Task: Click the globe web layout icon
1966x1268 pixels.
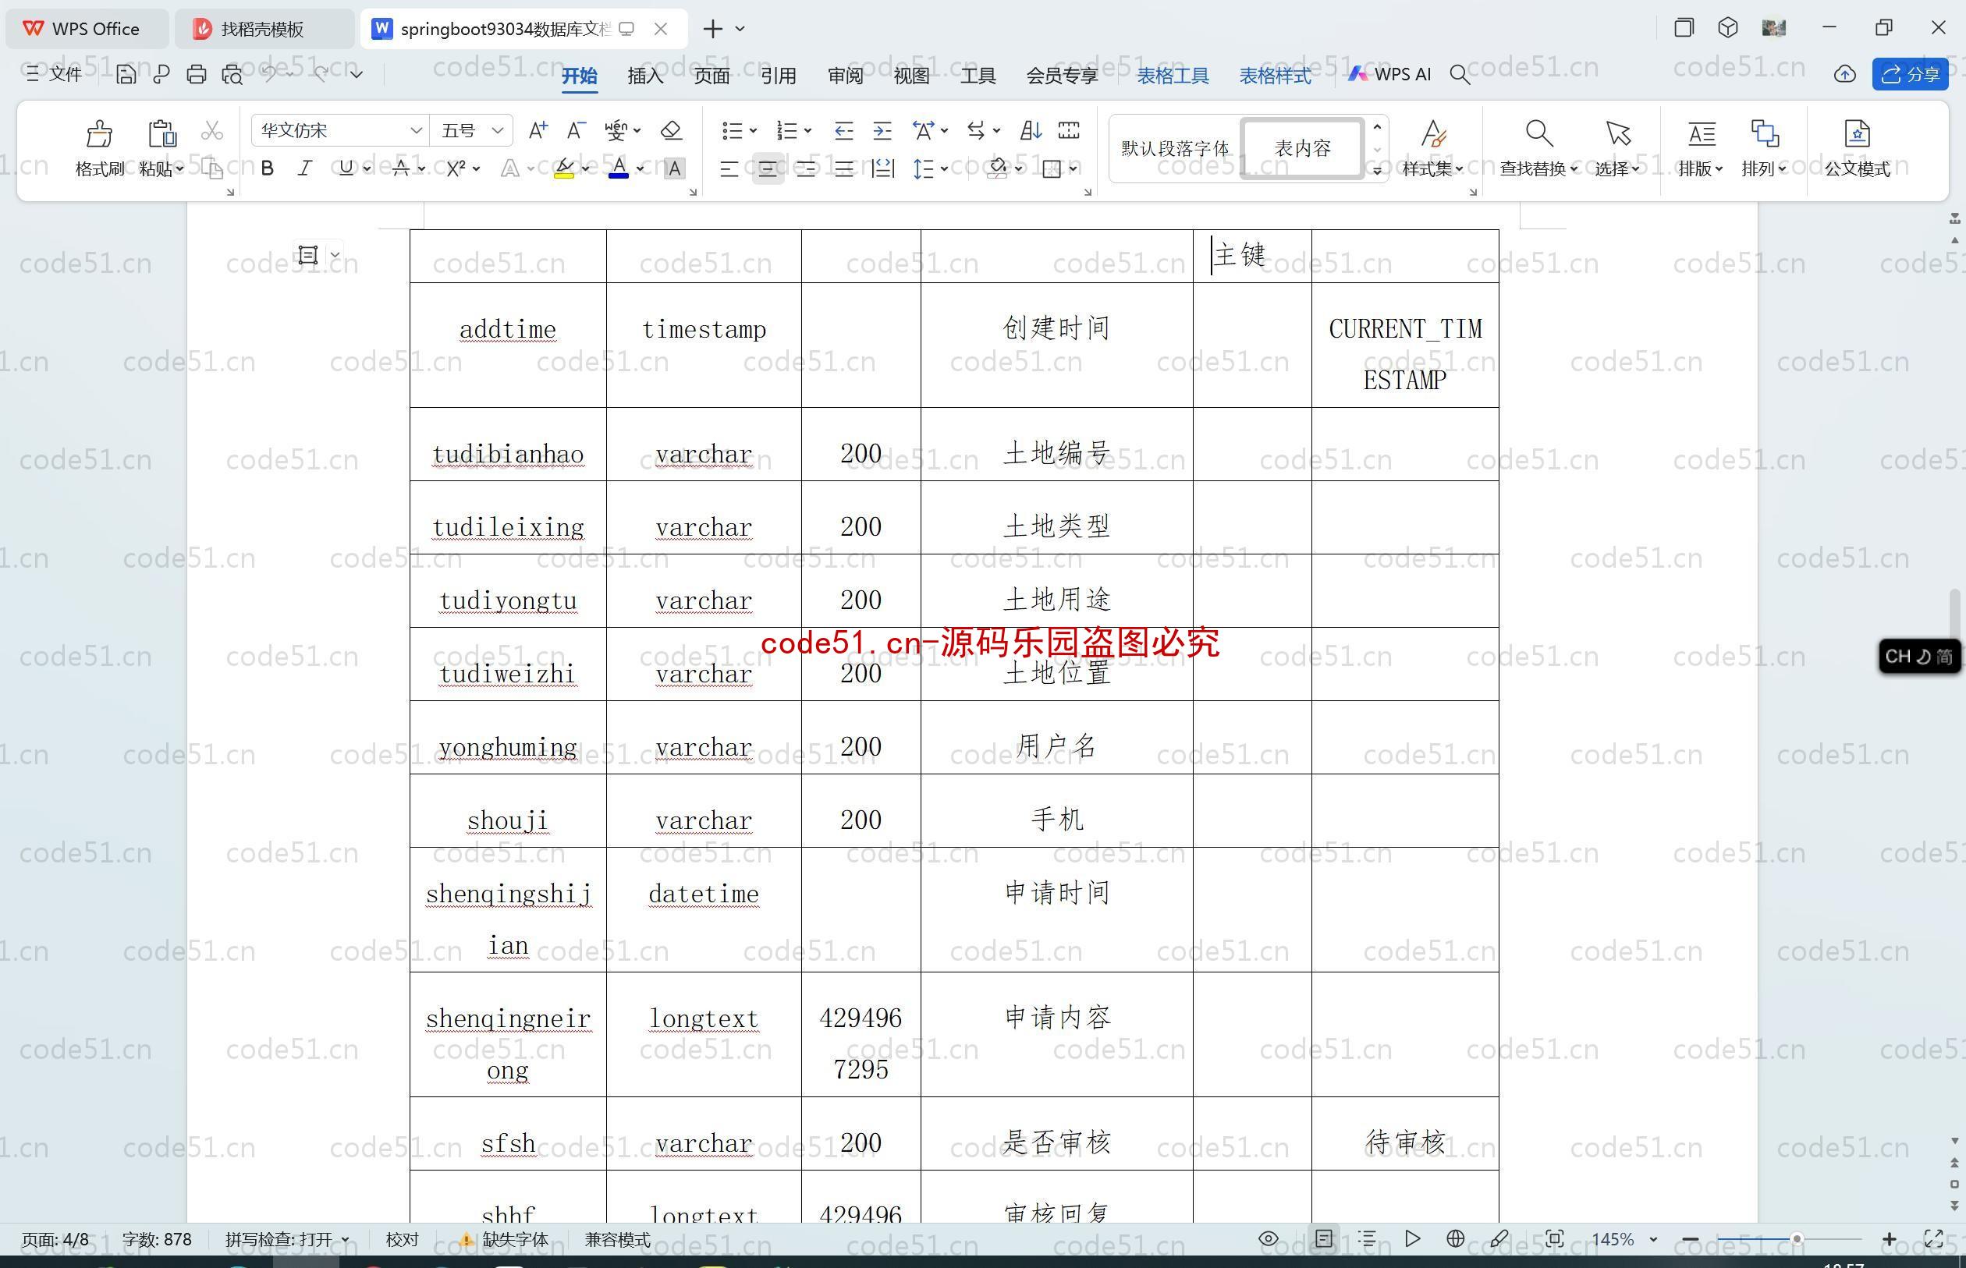Action: pos(1455,1238)
